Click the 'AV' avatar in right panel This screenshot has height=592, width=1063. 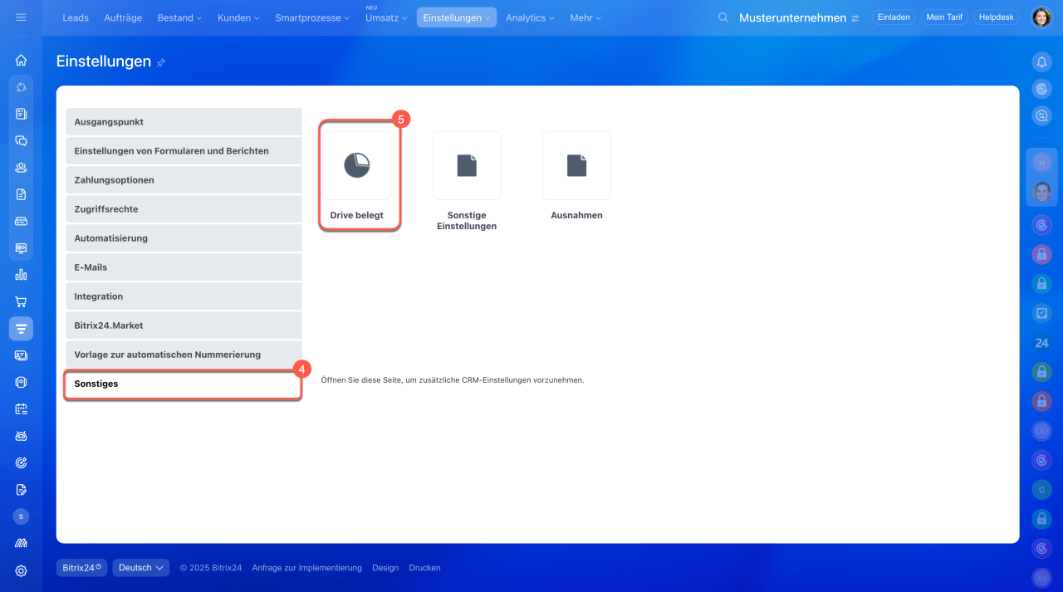point(1041,577)
